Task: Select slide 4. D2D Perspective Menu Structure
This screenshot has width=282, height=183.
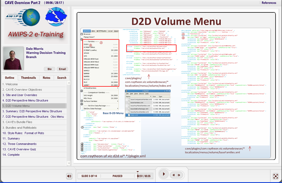Action: [34, 100]
